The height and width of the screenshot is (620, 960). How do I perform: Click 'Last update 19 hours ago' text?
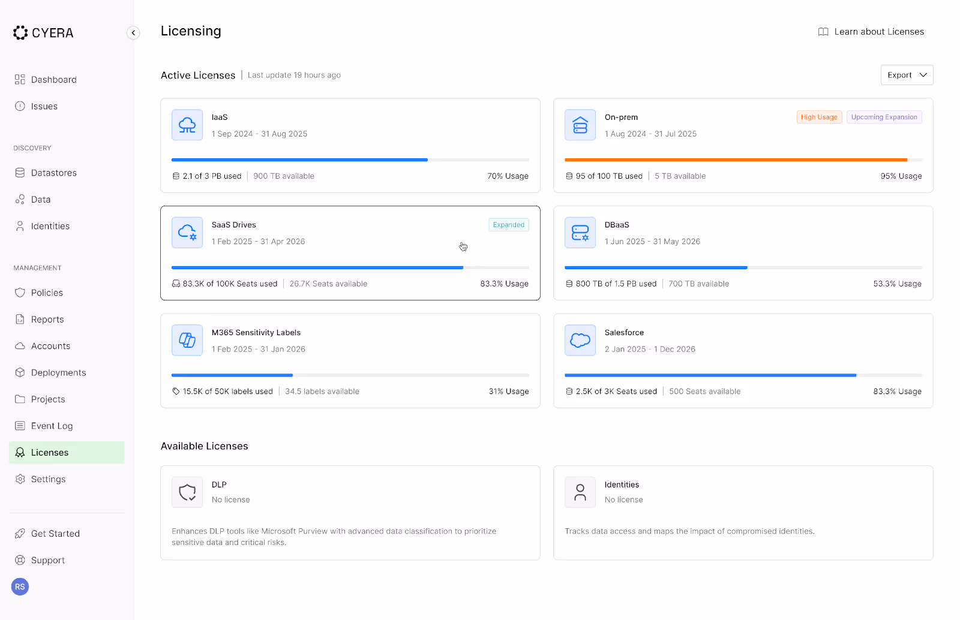[294, 75]
